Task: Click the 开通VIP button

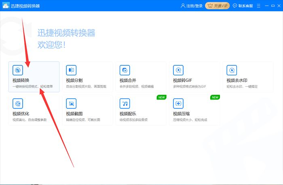Action: 218,6
